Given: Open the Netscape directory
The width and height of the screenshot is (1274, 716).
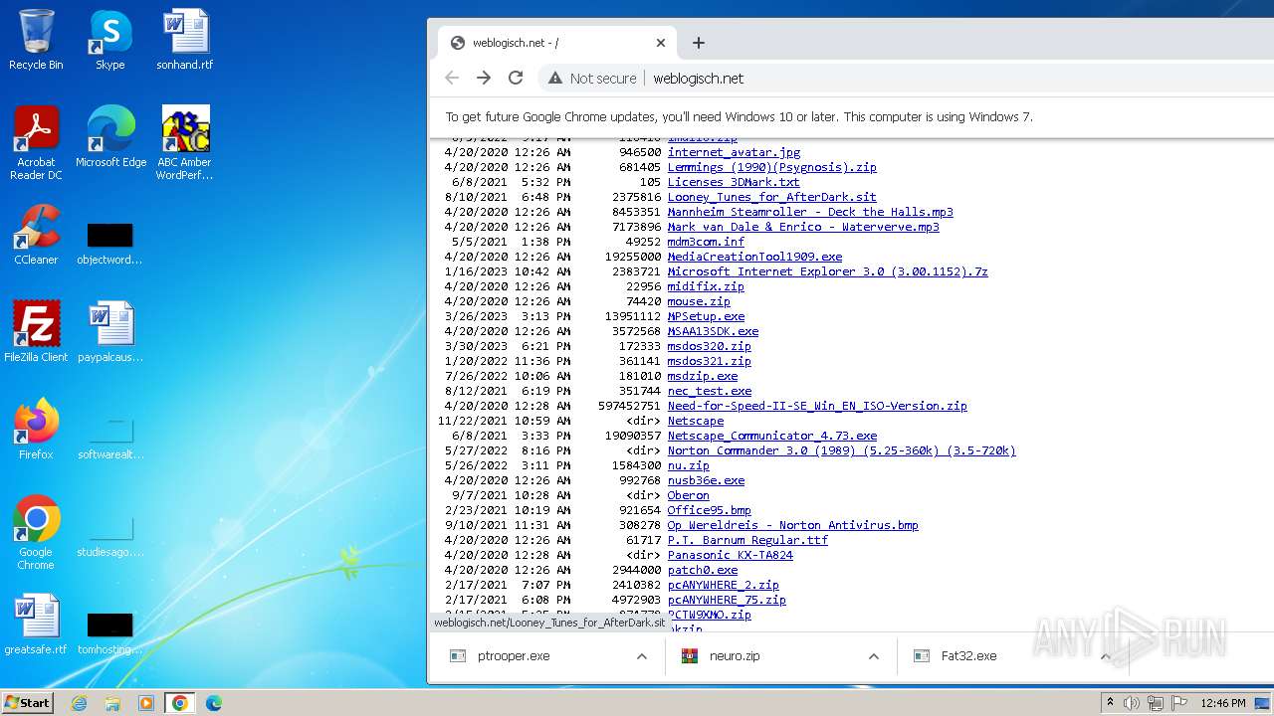Looking at the screenshot, I should coord(696,421).
